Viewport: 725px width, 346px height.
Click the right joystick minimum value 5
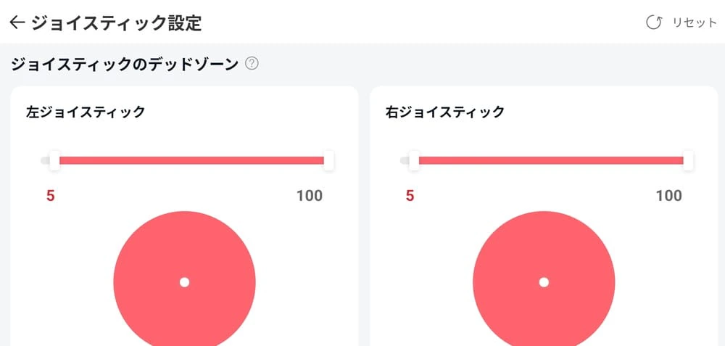410,196
